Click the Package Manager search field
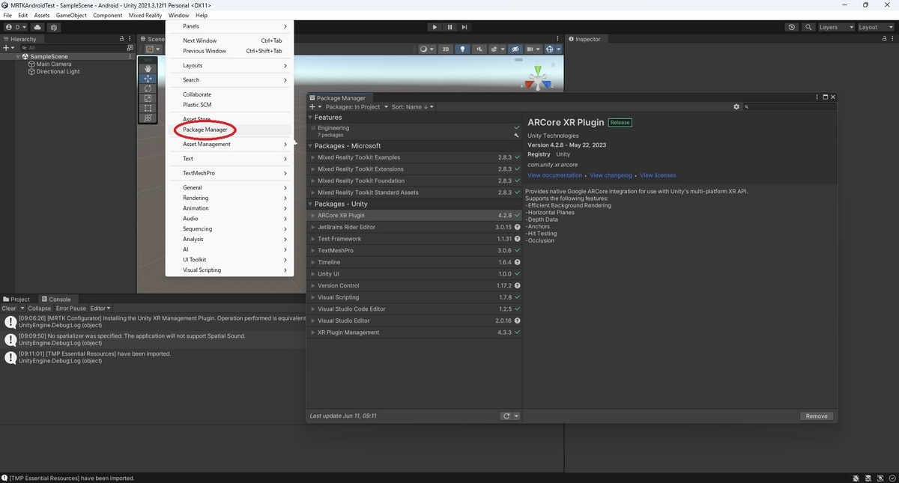Screen dimensions: 899x483 (789, 106)
